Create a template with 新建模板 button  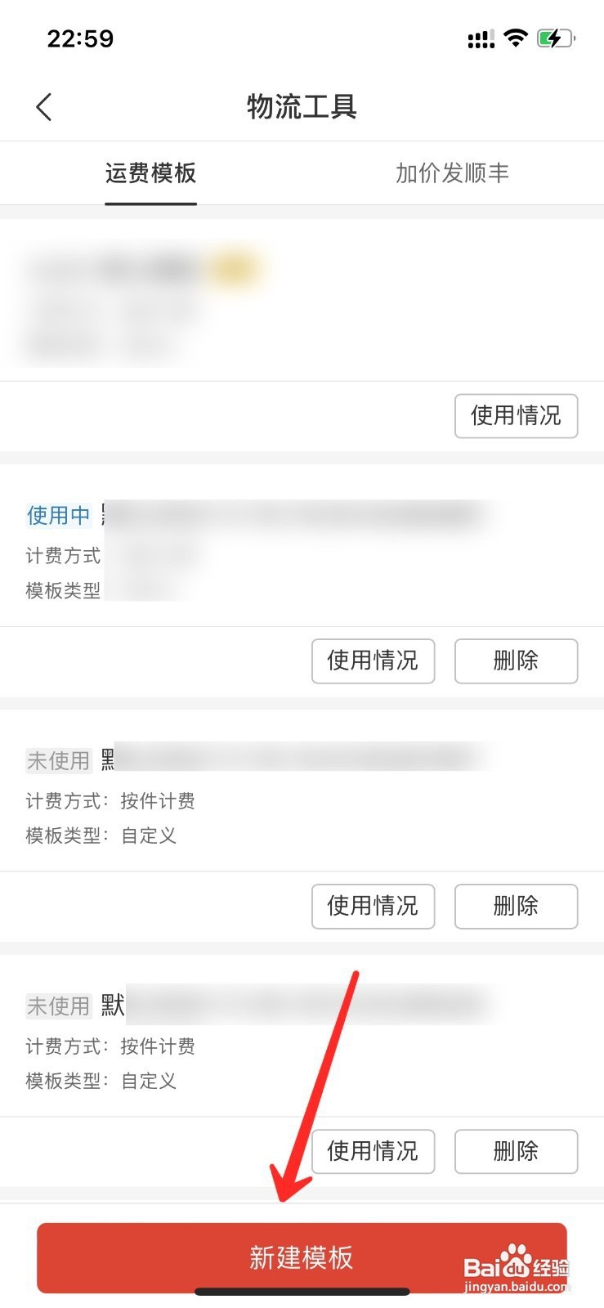pyautogui.click(x=302, y=1257)
